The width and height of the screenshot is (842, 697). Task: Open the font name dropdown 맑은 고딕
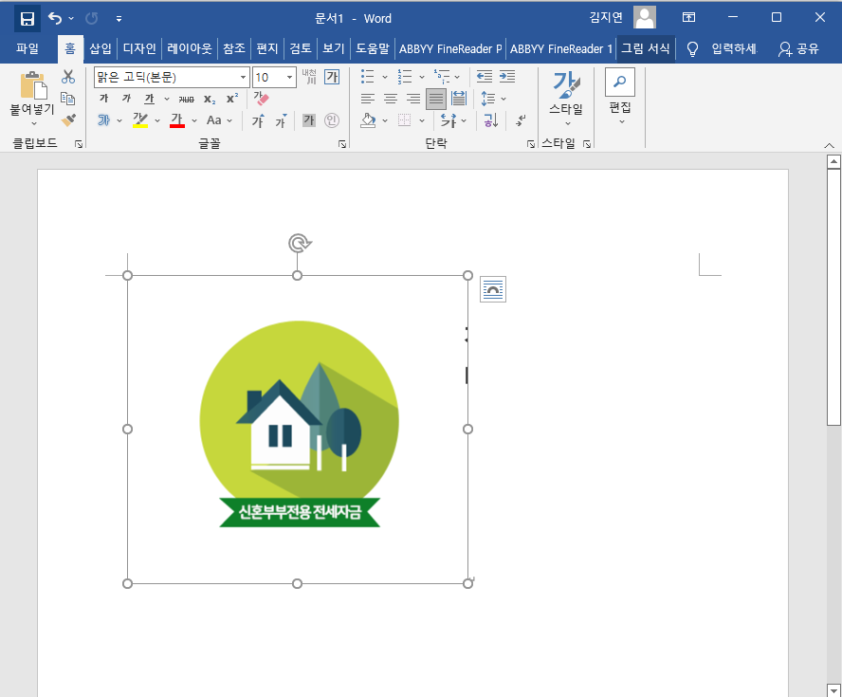coord(244,78)
